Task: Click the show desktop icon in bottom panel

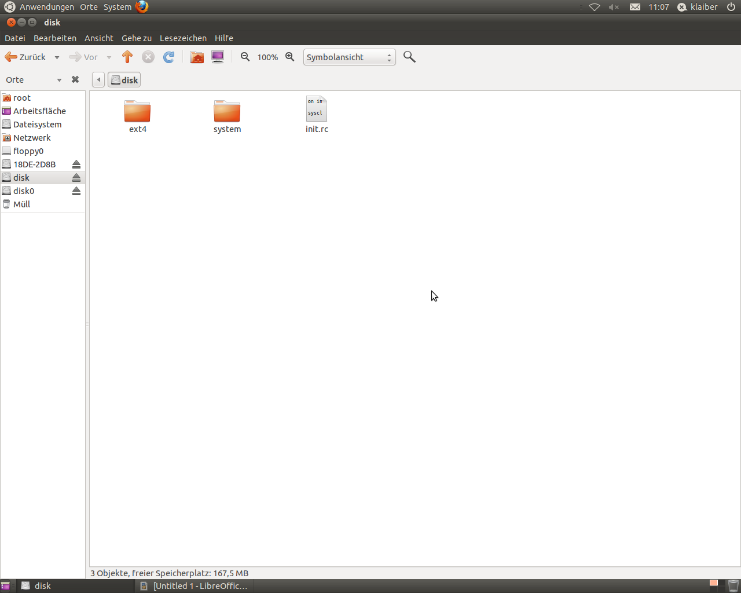Action: (x=5, y=586)
